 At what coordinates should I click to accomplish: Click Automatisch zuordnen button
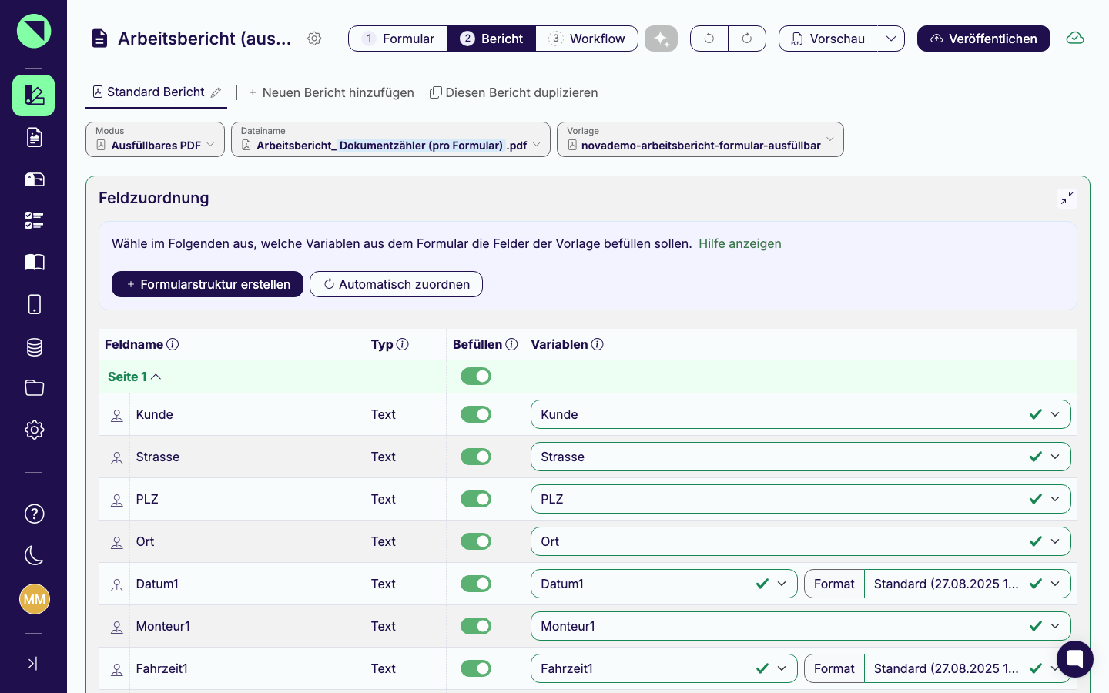[396, 284]
